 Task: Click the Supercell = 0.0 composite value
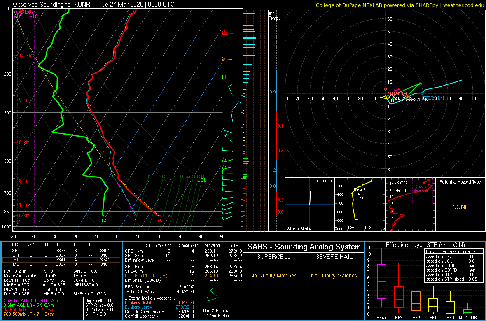click(100, 300)
